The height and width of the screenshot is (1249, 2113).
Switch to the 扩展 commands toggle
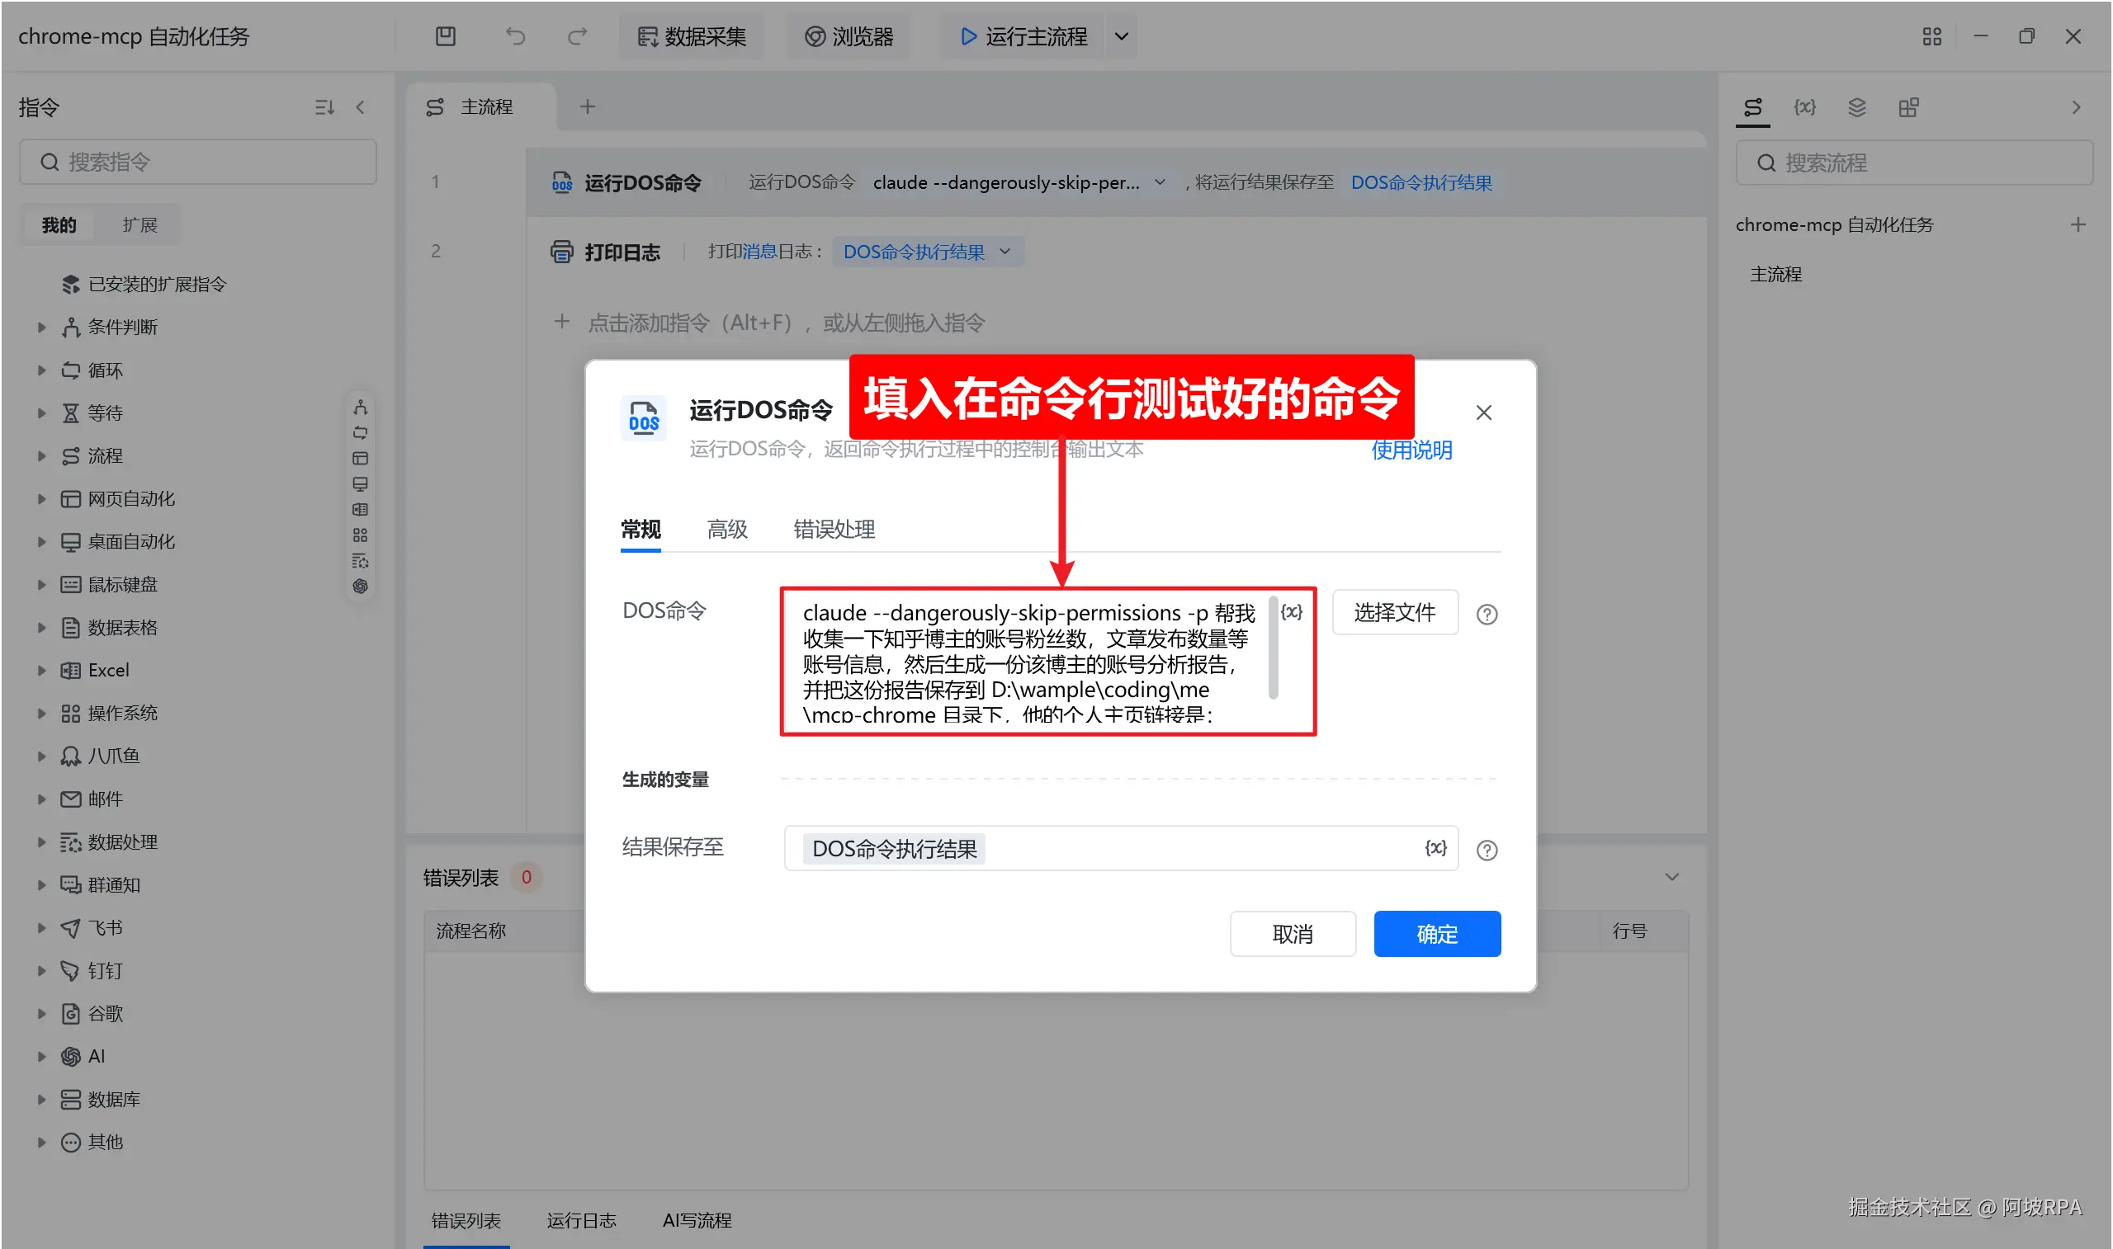point(139,224)
